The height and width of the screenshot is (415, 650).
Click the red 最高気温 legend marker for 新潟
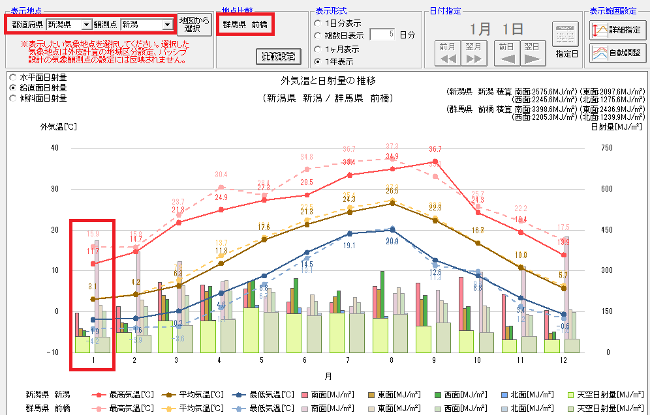pos(99,395)
